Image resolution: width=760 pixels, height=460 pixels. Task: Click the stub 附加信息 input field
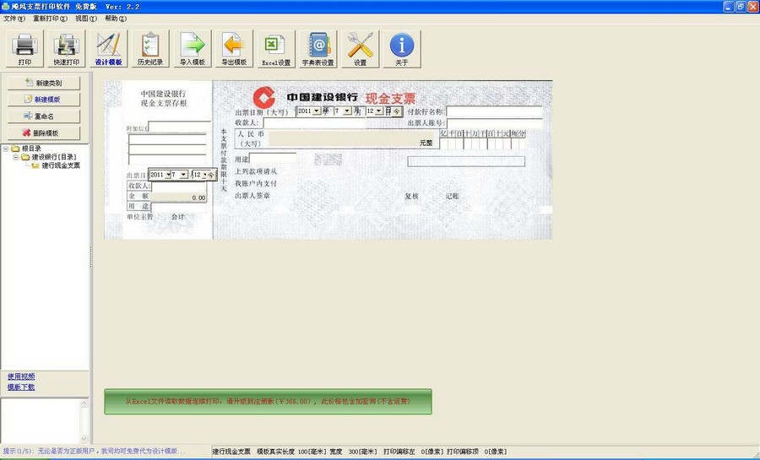pyautogui.click(x=179, y=127)
